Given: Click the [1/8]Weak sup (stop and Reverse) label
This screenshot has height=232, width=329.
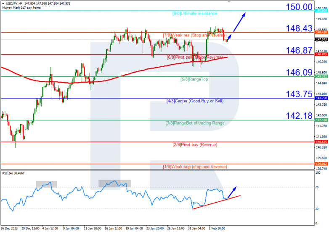Looking at the screenshot, I should click(195, 167).
